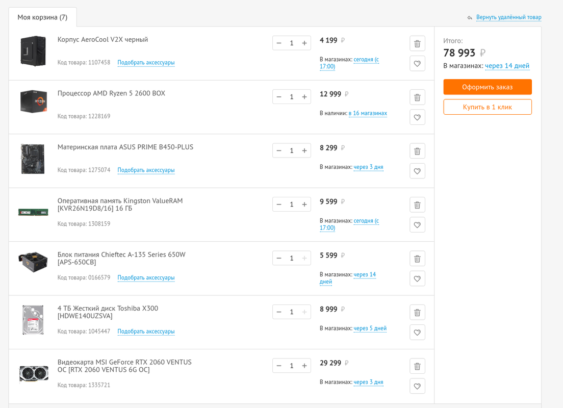Remove Kingston ValueRAM memory with trash icon
Viewport: 563px width, 408px height.
417,205
